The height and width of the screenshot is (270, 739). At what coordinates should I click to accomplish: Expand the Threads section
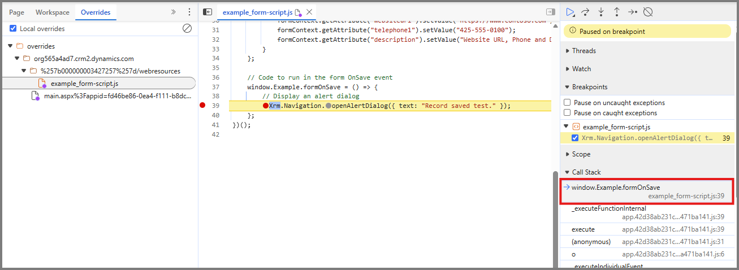pos(567,51)
